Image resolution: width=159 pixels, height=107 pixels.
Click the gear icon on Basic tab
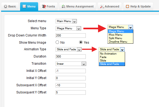click(x=5, y=6)
